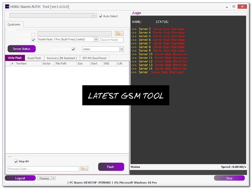Toggle Auto Reboot checkbox
The width and height of the screenshot is (252, 189).
pyautogui.click(x=74, y=49)
